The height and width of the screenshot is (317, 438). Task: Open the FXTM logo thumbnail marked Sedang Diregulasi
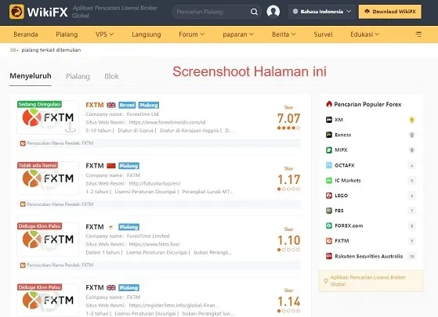pos(48,117)
